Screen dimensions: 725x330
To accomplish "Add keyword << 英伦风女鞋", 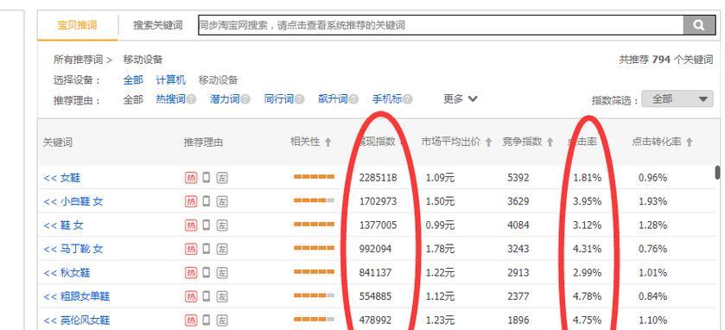I will tap(77, 320).
